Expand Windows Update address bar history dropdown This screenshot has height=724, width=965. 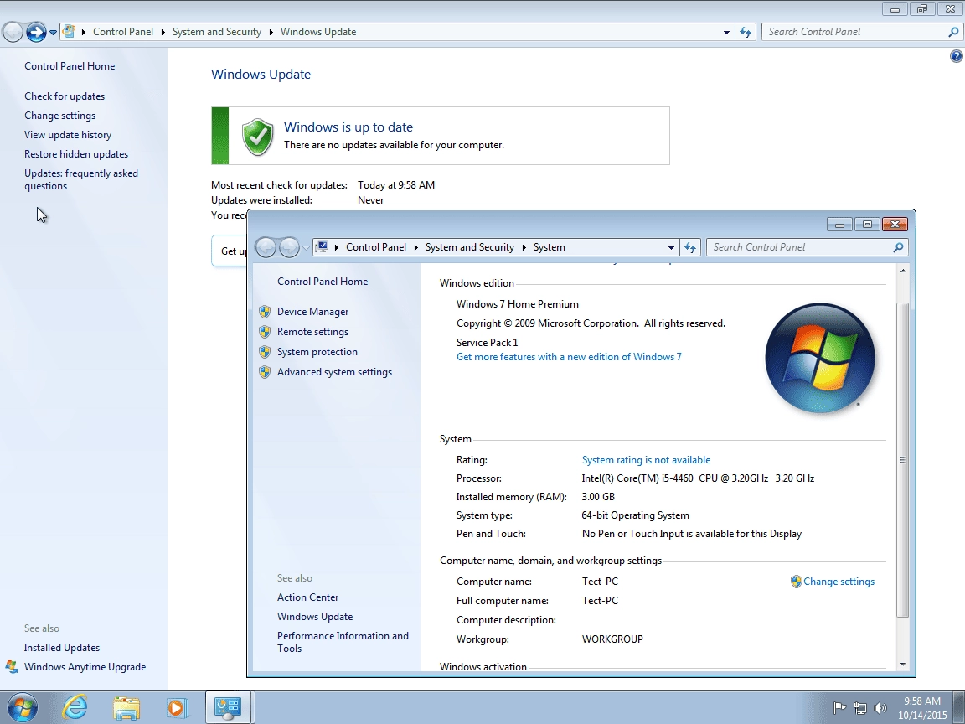(x=726, y=32)
